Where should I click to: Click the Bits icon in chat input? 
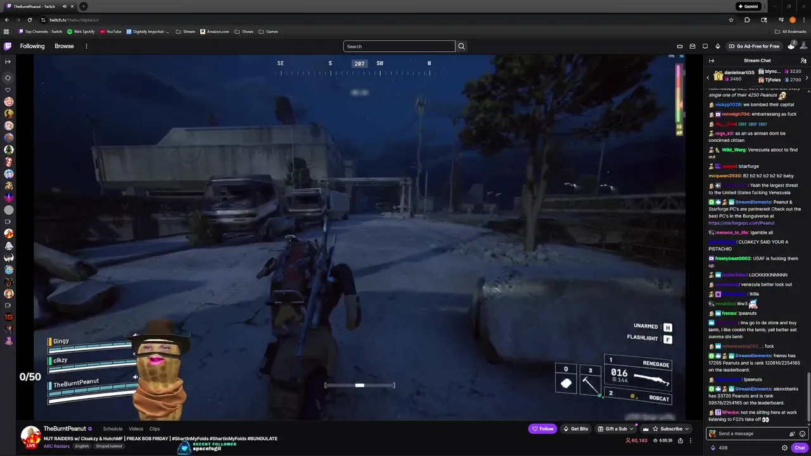pos(792,434)
